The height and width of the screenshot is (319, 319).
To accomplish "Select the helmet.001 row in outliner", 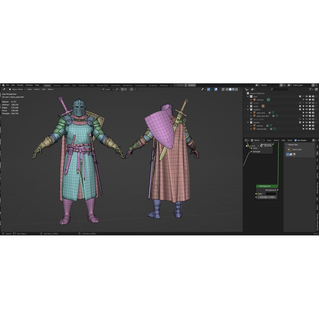I will [x=281, y=129].
